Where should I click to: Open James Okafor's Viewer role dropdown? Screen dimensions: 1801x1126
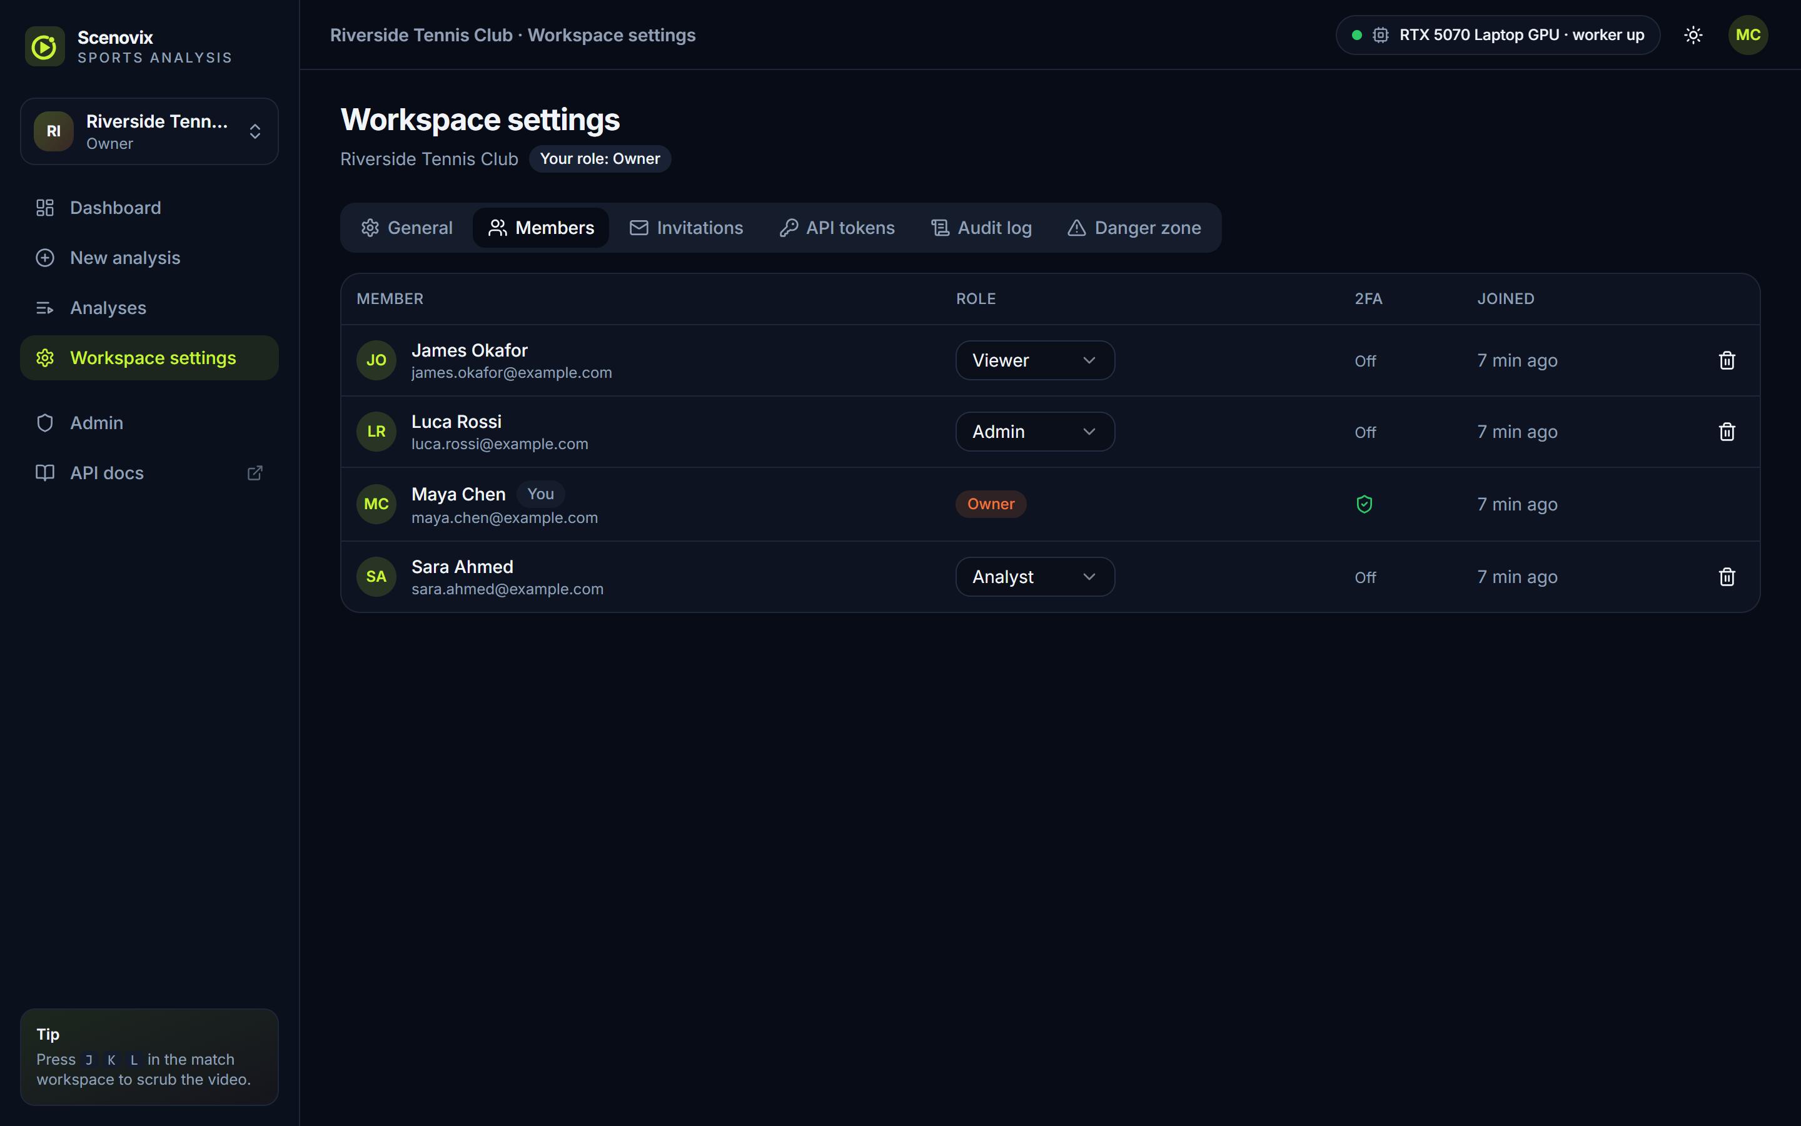point(1035,360)
